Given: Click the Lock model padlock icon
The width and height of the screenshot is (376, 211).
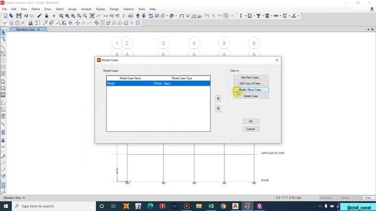Looking at the screenshot, I should click(47, 16).
